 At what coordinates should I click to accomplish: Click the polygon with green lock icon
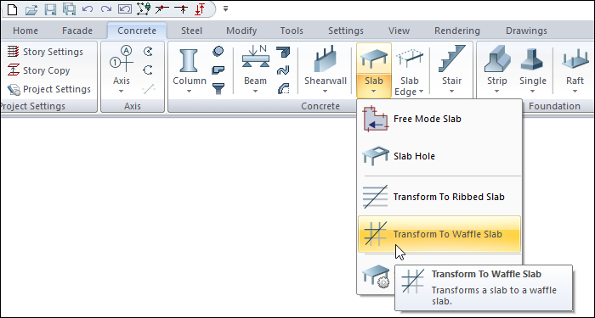pos(144,8)
